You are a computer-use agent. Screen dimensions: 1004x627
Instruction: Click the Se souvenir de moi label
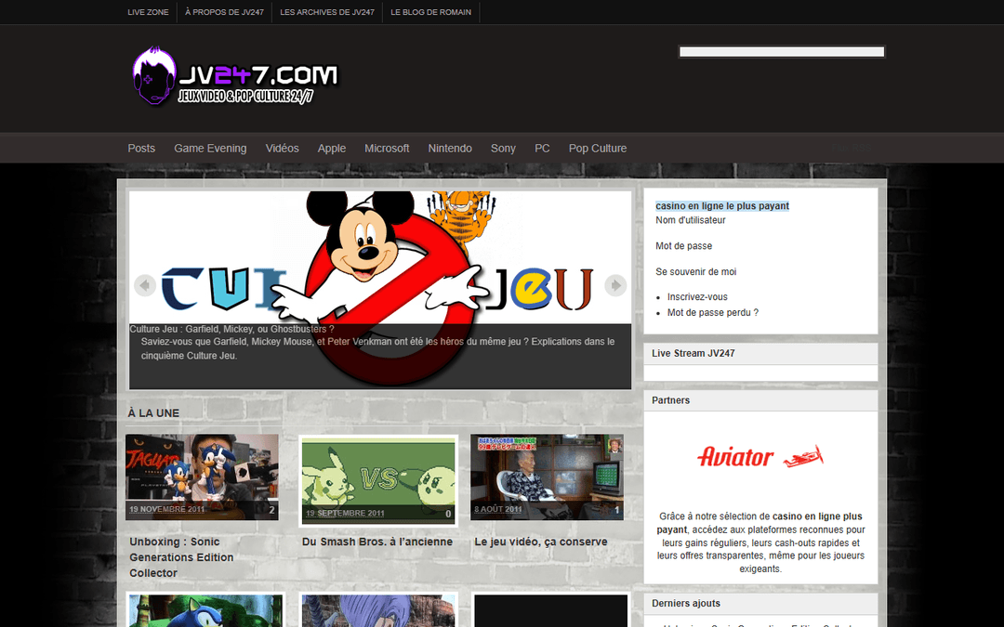point(696,272)
